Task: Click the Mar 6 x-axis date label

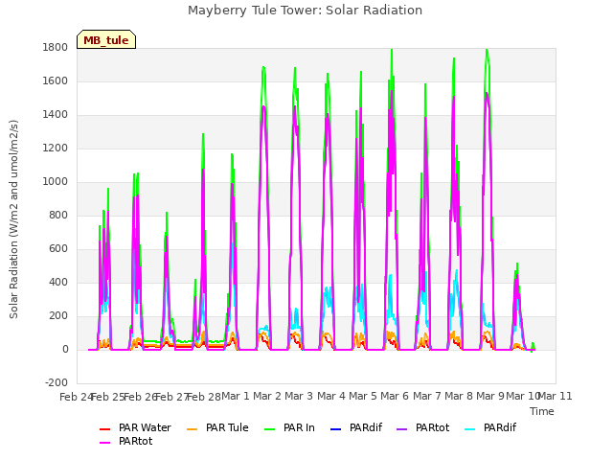Action: point(395,396)
